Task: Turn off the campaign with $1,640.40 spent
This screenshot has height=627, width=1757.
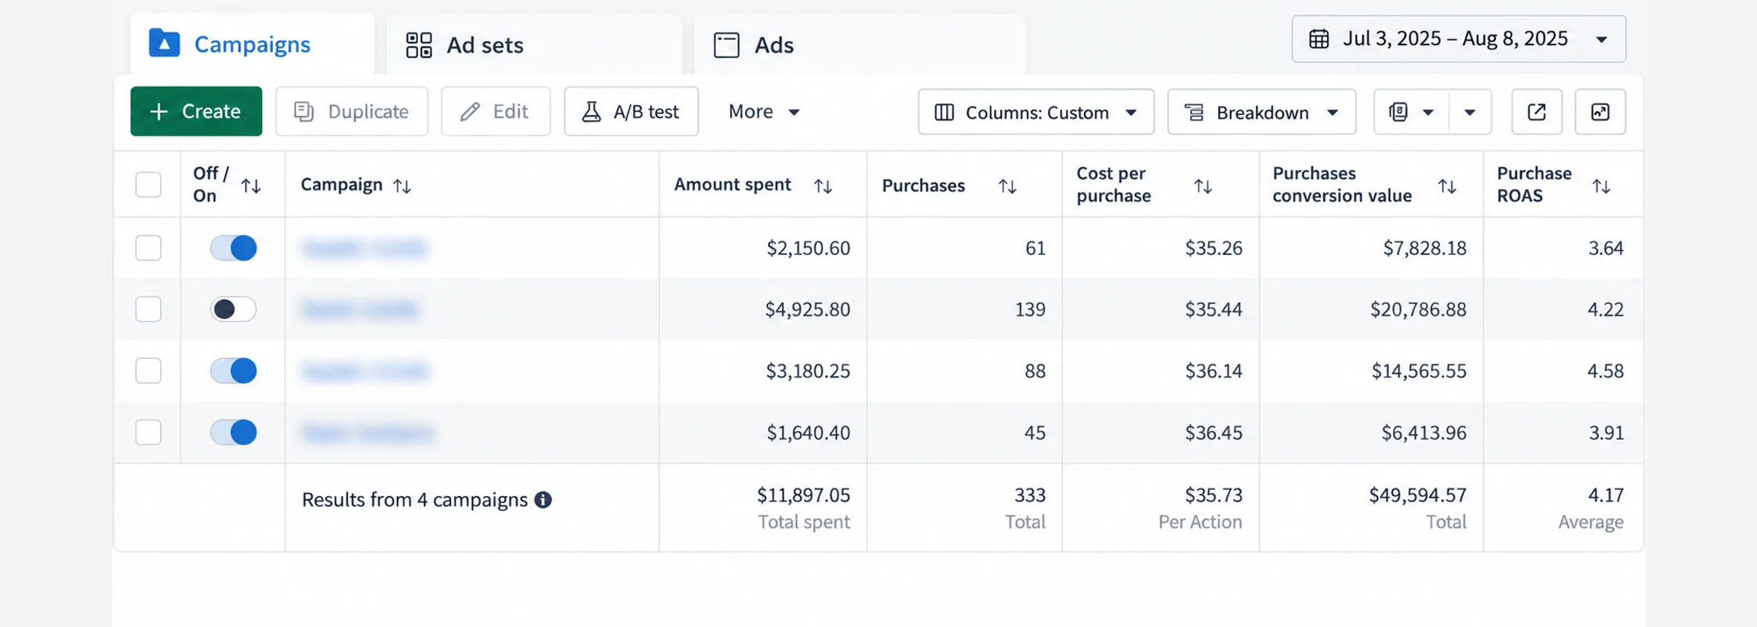Action: tap(233, 432)
